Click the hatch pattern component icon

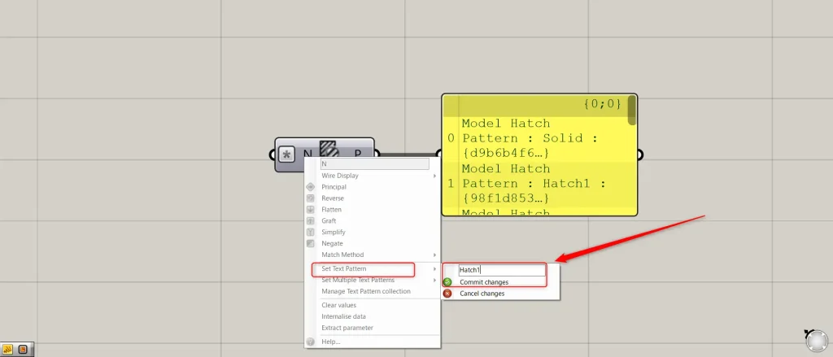click(329, 150)
